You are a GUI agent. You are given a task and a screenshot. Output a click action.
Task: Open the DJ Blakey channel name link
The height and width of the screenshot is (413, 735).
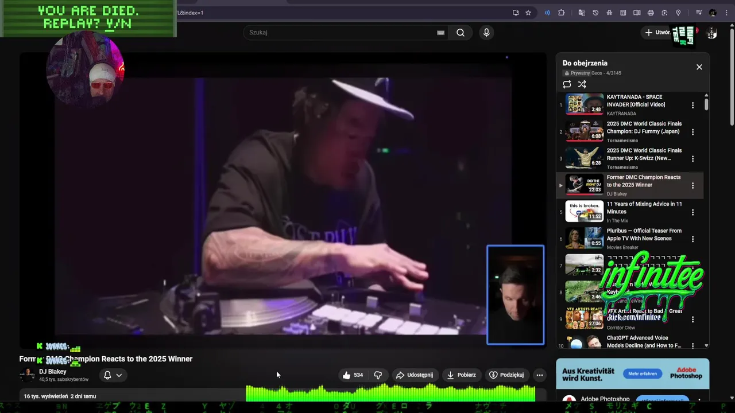(53, 372)
